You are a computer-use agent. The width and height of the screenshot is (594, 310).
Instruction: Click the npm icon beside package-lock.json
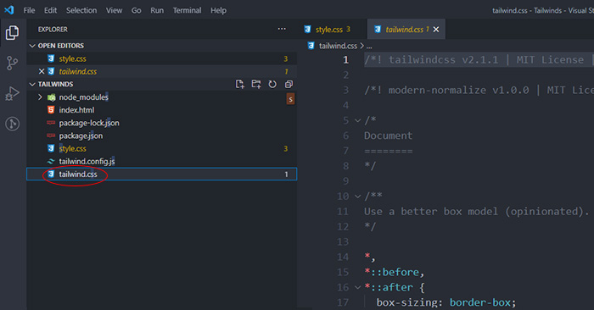(51, 123)
